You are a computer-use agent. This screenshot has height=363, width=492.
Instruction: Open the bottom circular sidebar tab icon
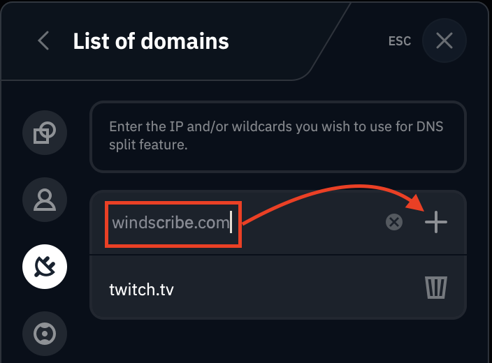coord(45,334)
